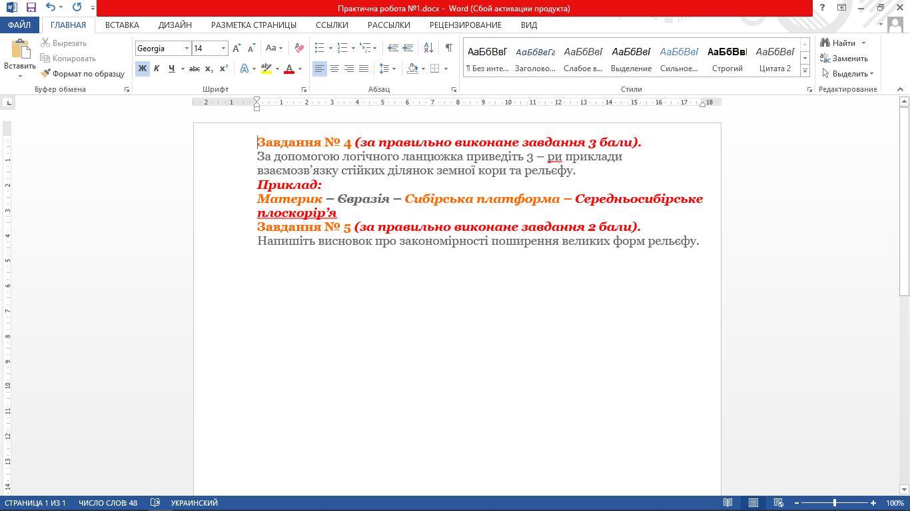
Task: Toggle Italic formatting button
Action: click(x=157, y=69)
